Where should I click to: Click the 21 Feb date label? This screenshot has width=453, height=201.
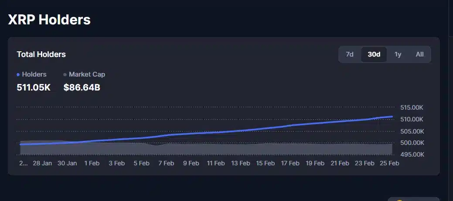(340, 163)
